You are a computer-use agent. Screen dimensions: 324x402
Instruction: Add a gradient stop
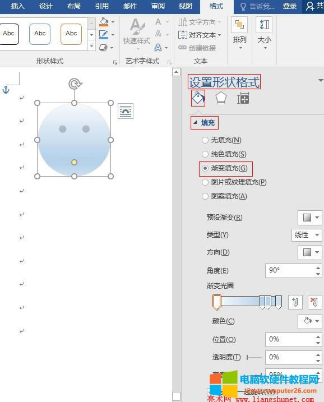coord(295,302)
